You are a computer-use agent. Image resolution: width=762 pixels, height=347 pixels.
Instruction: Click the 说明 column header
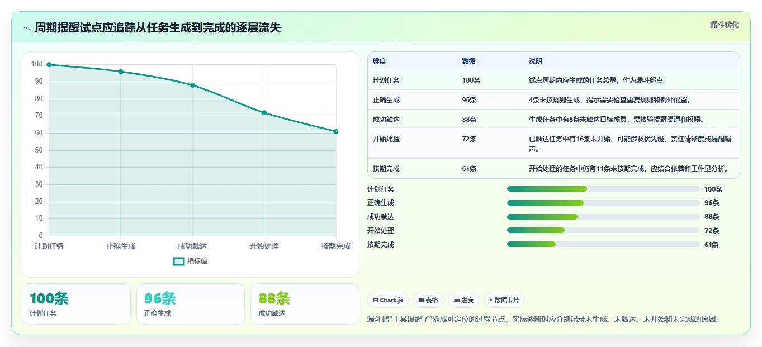(536, 61)
